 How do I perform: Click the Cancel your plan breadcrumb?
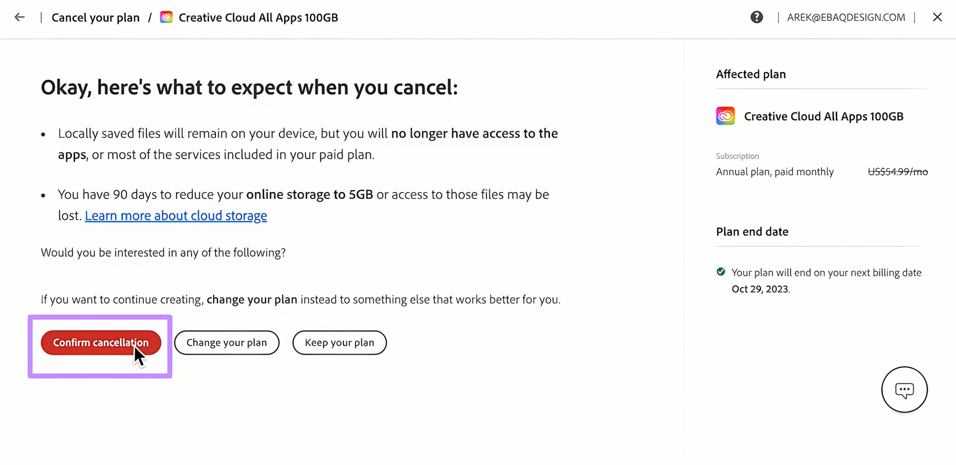pyautogui.click(x=96, y=18)
